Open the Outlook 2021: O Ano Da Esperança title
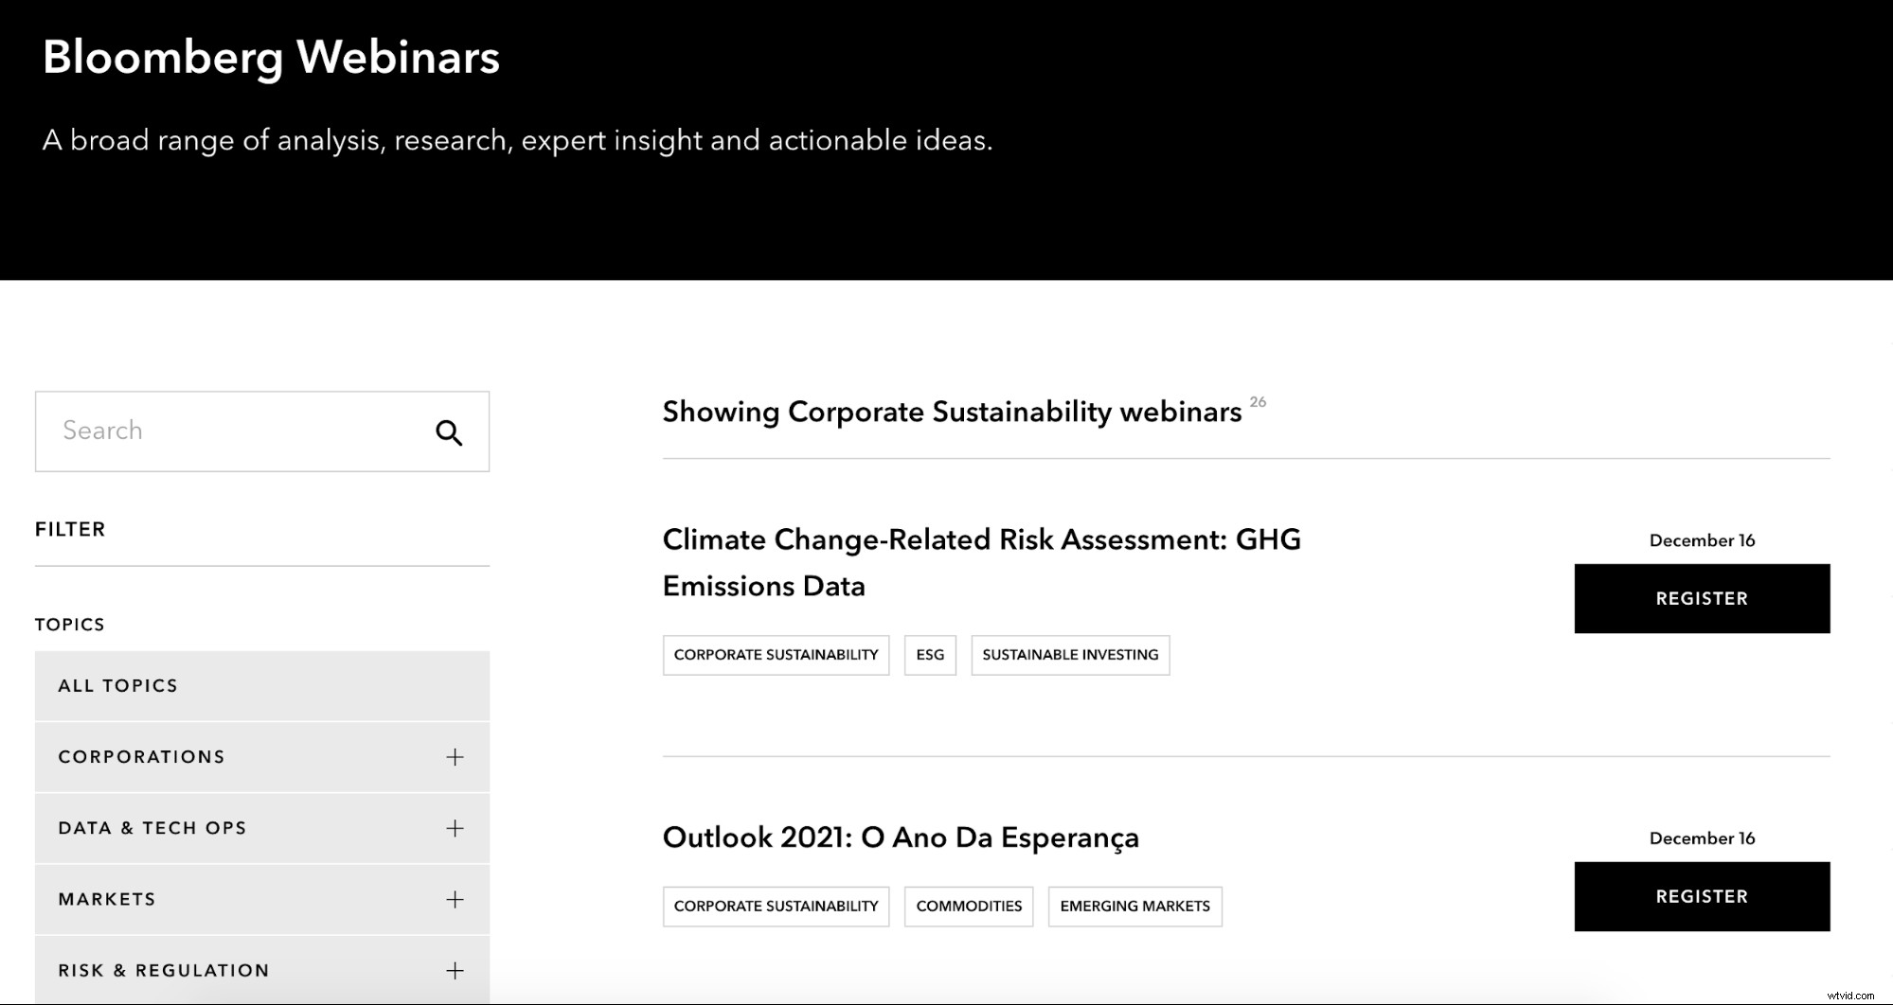The height and width of the screenshot is (1005, 1893). (900, 837)
